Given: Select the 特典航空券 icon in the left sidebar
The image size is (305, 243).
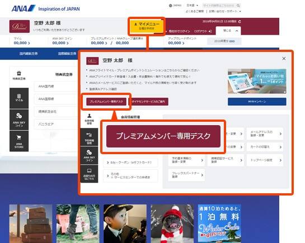Looking at the screenshot, I should coord(19,76).
